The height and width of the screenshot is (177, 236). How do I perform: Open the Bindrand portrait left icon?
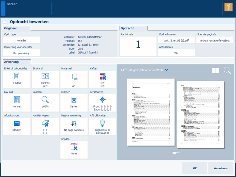tap(45, 76)
